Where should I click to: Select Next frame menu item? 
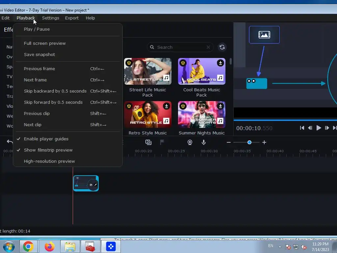[x=68, y=80]
